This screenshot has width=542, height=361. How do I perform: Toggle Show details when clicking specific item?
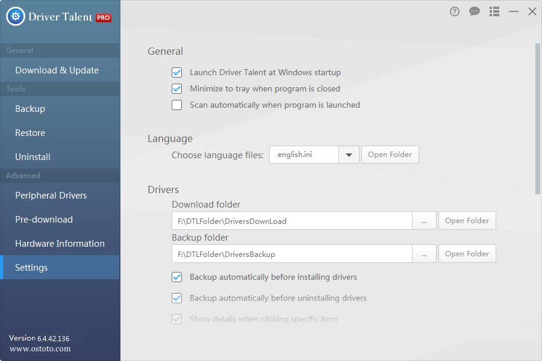click(x=176, y=319)
